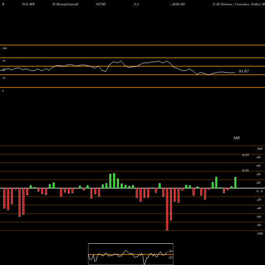
Task: Click the tallest green bar near chart center
Action: coord(114,181)
